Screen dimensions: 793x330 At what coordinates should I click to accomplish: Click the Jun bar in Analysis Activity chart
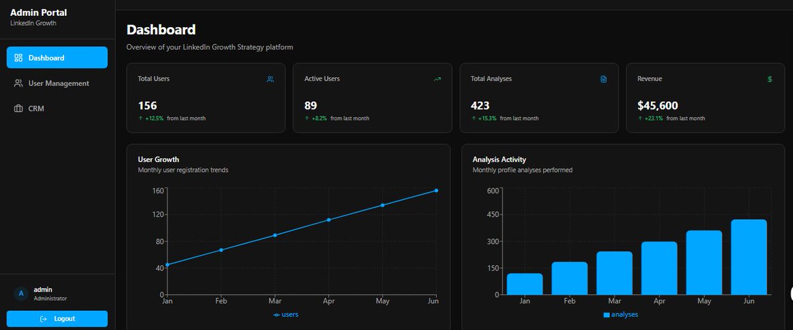(749, 257)
